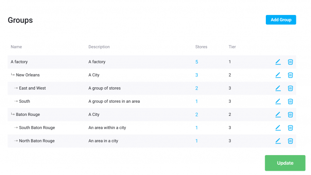Click the Name column header
Viewport: 311px width, 175px height.
[16, 47]
